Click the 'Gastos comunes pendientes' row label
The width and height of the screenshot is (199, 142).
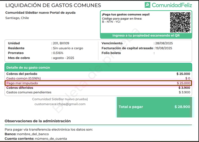tap(29, 92)
